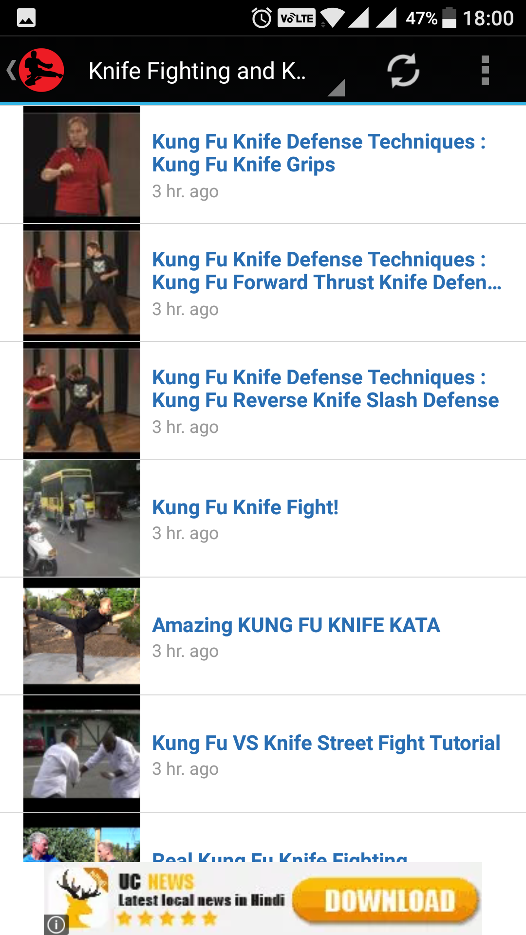Select the Amazing KUNG FU KNIFE KATA title
The height and width of the screenshot is (935, 526).
(296, 625)
